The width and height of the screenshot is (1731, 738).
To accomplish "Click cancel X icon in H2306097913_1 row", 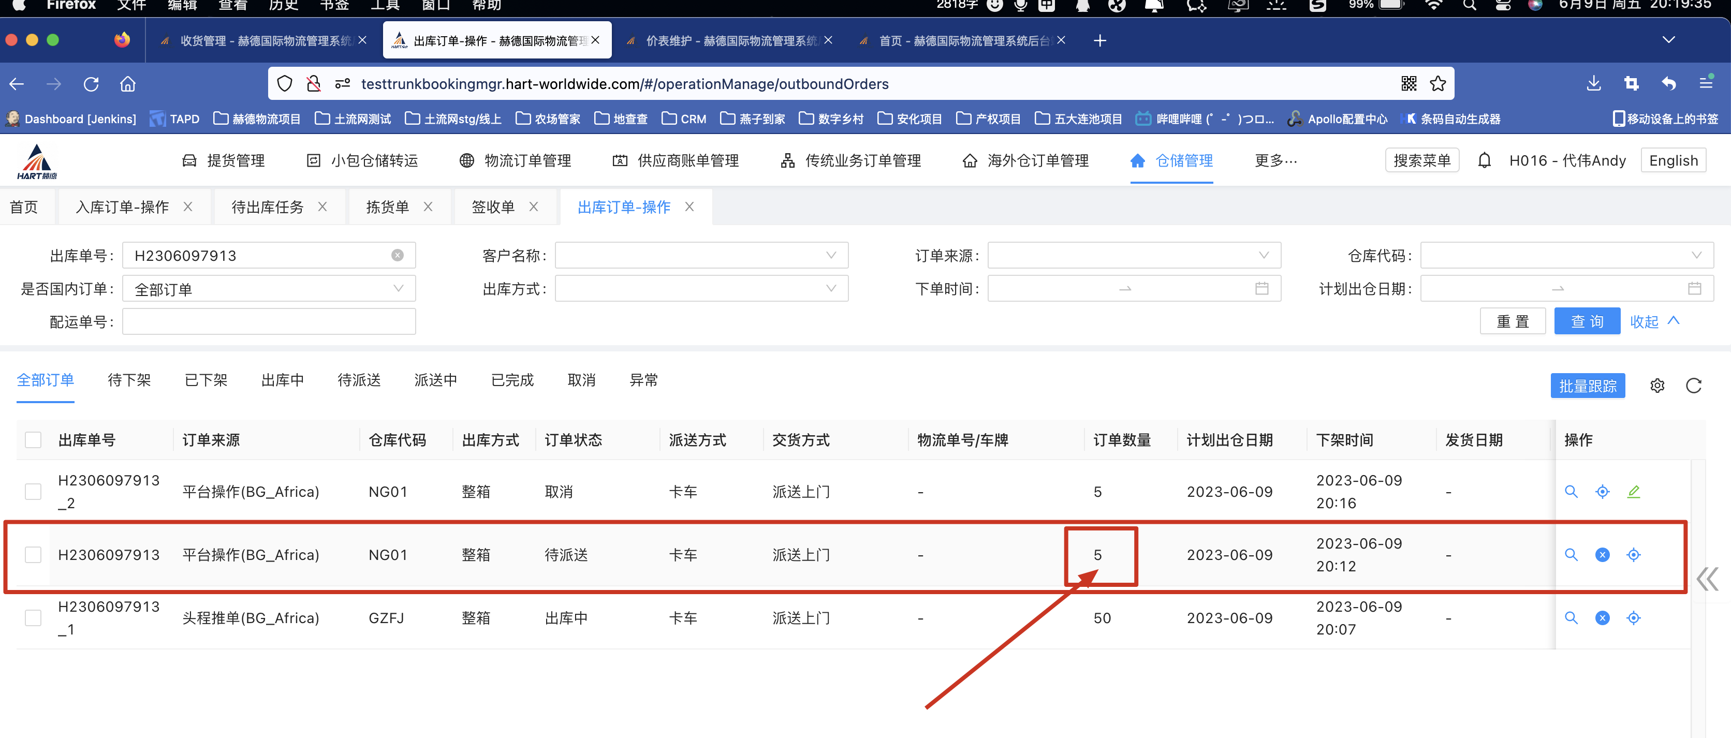I will (1602, 618).
